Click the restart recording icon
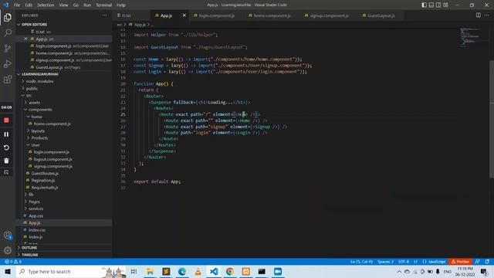The height and width of the screenshot is (278, 494). coord(6,147)
